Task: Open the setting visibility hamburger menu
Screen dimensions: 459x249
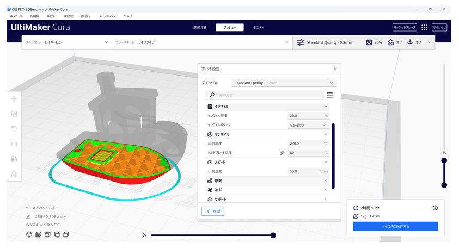Action: tap(329, 95)
